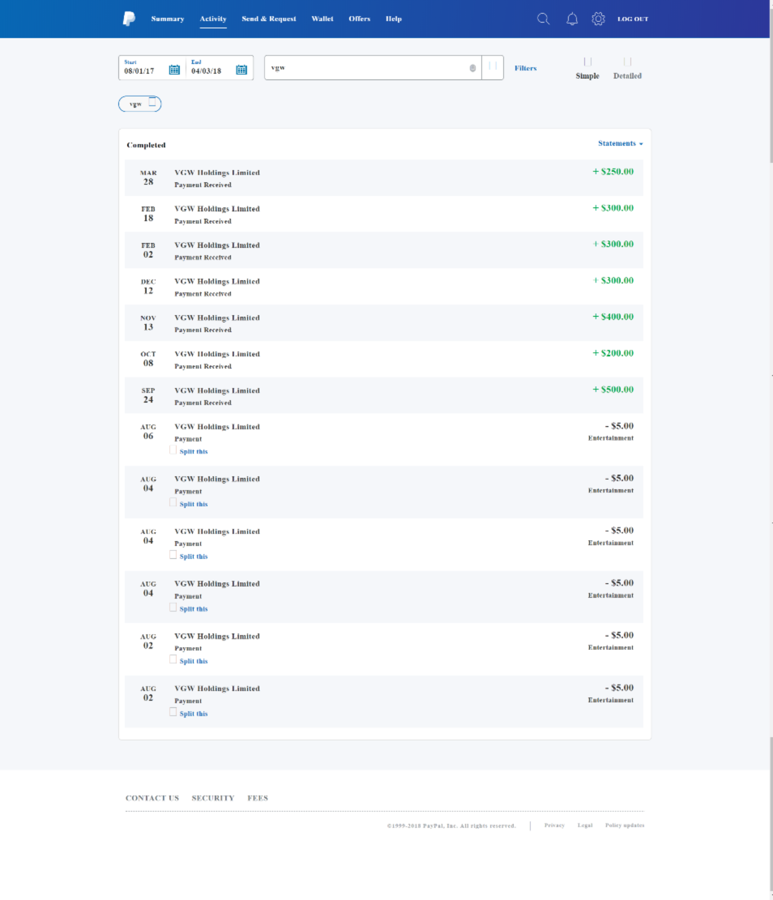Open the End date calendar picker

tap(241, 70)
